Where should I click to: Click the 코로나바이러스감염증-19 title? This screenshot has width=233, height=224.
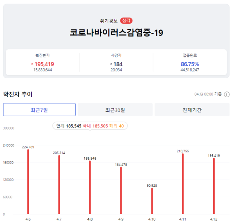point(116,33)
